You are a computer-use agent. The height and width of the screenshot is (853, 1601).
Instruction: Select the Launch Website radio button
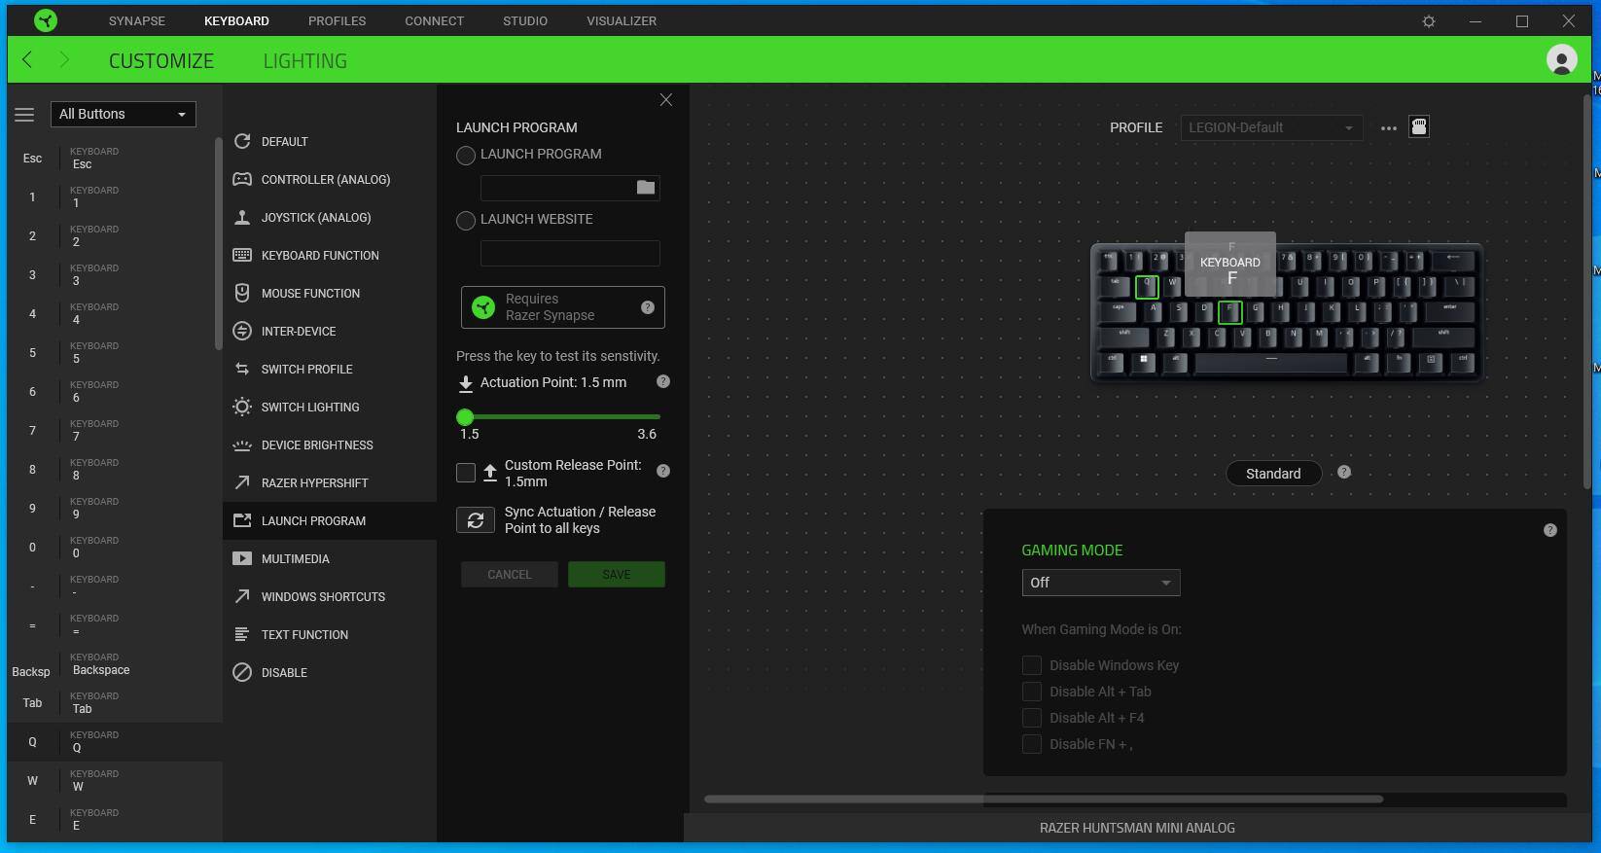point(466,221)
